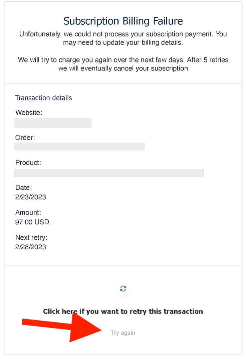Click the Amount field label
This screenshot has height=359, width=246.
tap(28, 213)
